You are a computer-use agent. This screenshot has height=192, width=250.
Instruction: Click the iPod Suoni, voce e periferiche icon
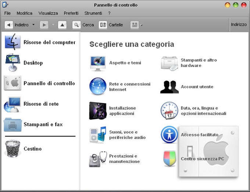98,134
